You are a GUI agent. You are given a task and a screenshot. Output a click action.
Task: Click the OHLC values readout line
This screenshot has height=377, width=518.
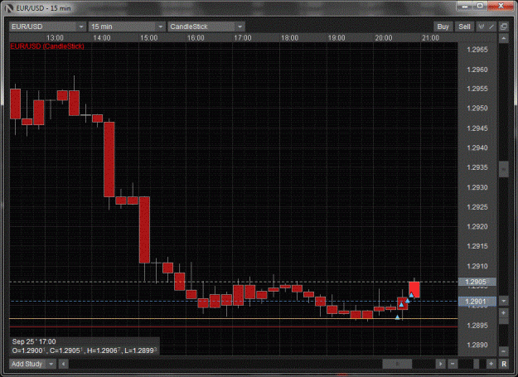click(85, 350)
